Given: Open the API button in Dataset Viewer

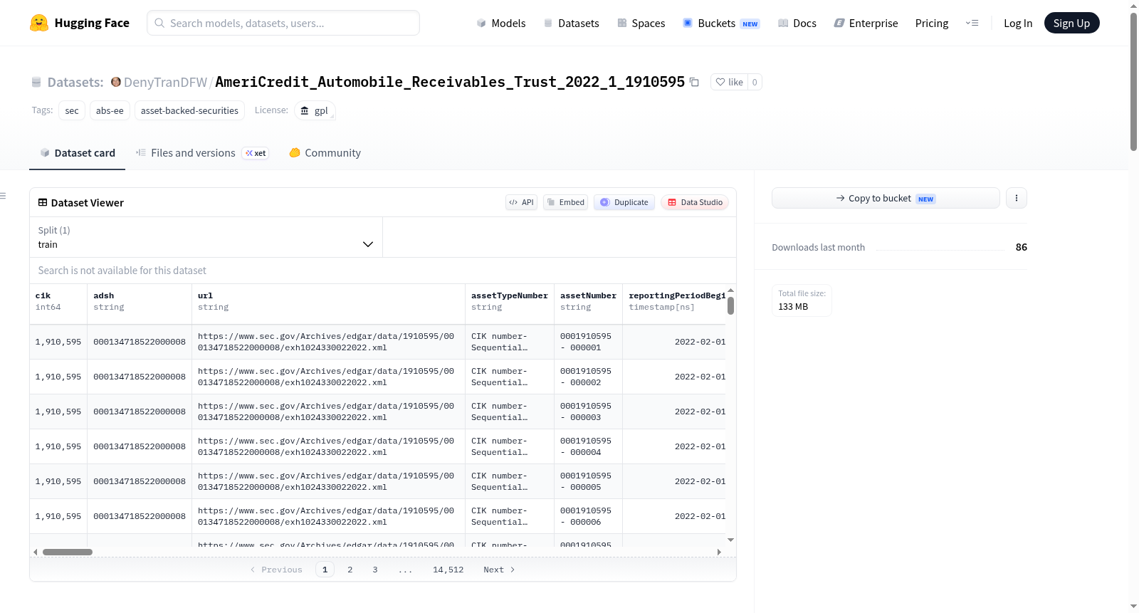Looking at the screenshot, I should [522, 202].
